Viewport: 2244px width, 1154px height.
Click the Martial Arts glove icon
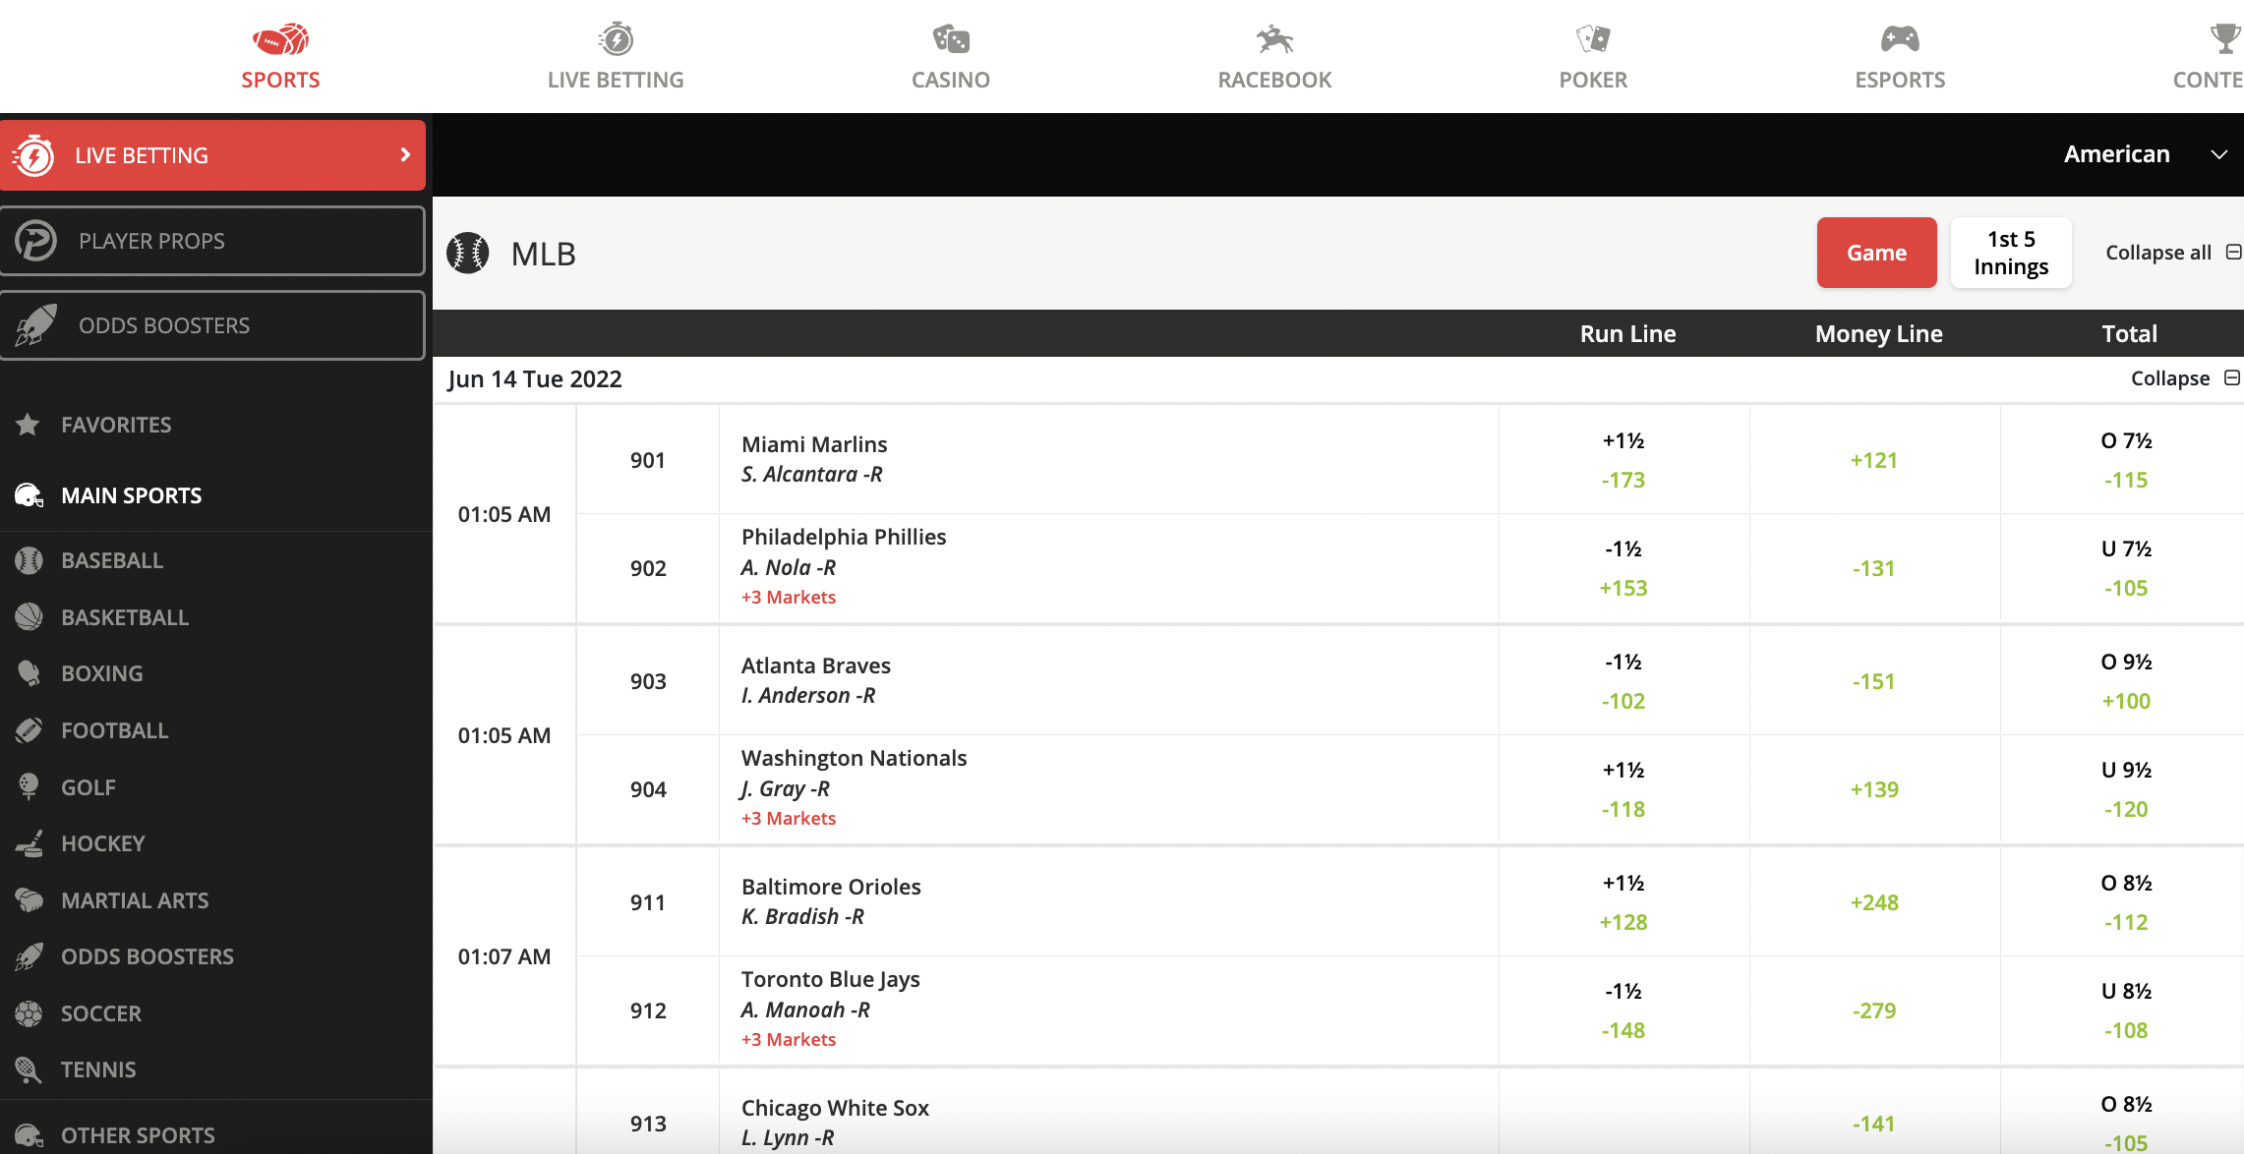[29, 900]
